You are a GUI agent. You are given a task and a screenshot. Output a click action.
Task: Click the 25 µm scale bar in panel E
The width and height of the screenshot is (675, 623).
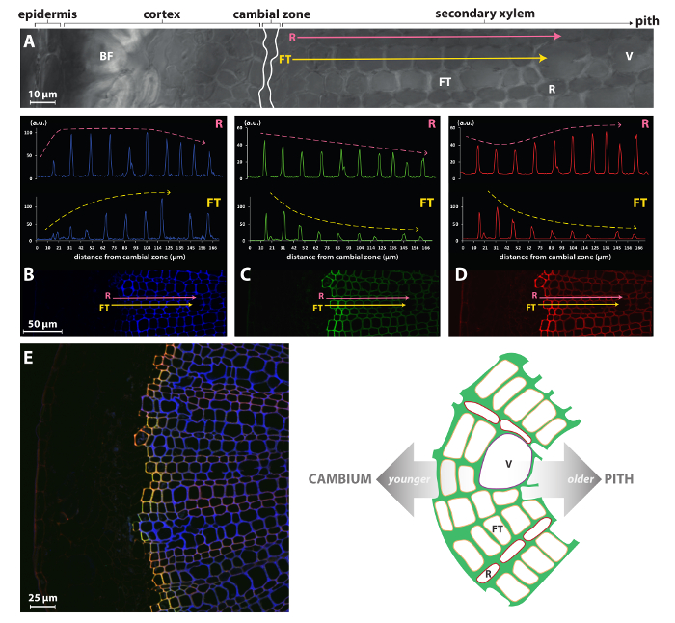coord(39,606)
